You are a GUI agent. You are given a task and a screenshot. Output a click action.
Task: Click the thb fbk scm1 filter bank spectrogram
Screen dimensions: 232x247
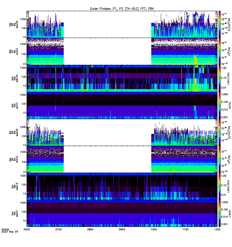pyautogui.click(x=122, y=105)
